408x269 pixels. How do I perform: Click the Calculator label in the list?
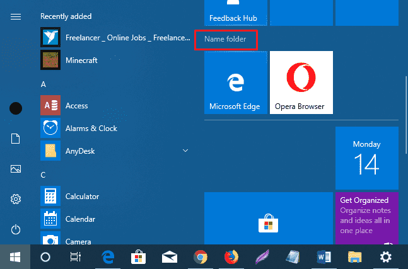(82, 197)
